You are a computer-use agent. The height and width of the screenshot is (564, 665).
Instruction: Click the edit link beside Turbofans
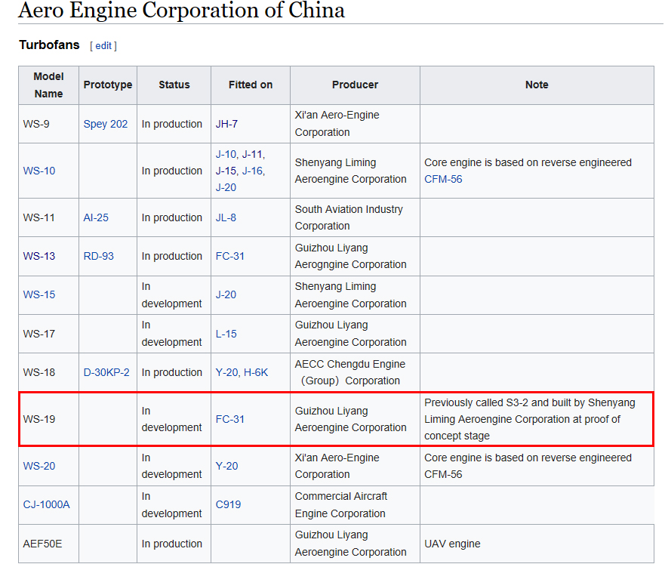103,46
